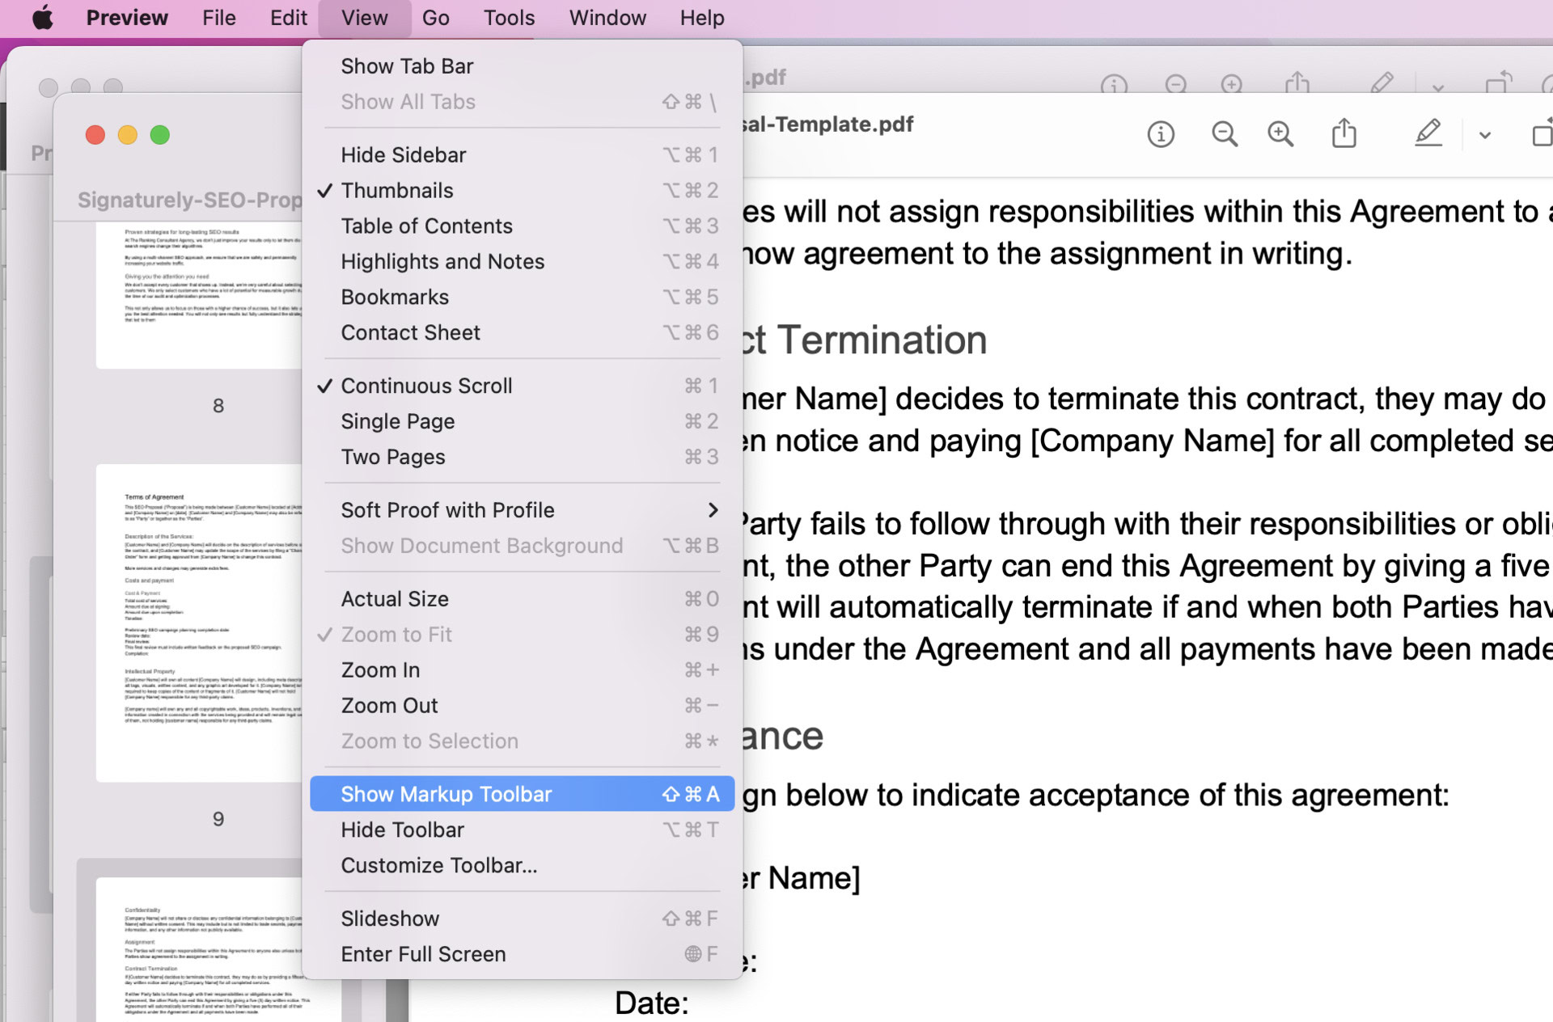Toggle Continuous Scroll view mode
Image resolution: width=1553 pixels, height=1022 pixels.
pyautogui.click(x=425, y=386)
